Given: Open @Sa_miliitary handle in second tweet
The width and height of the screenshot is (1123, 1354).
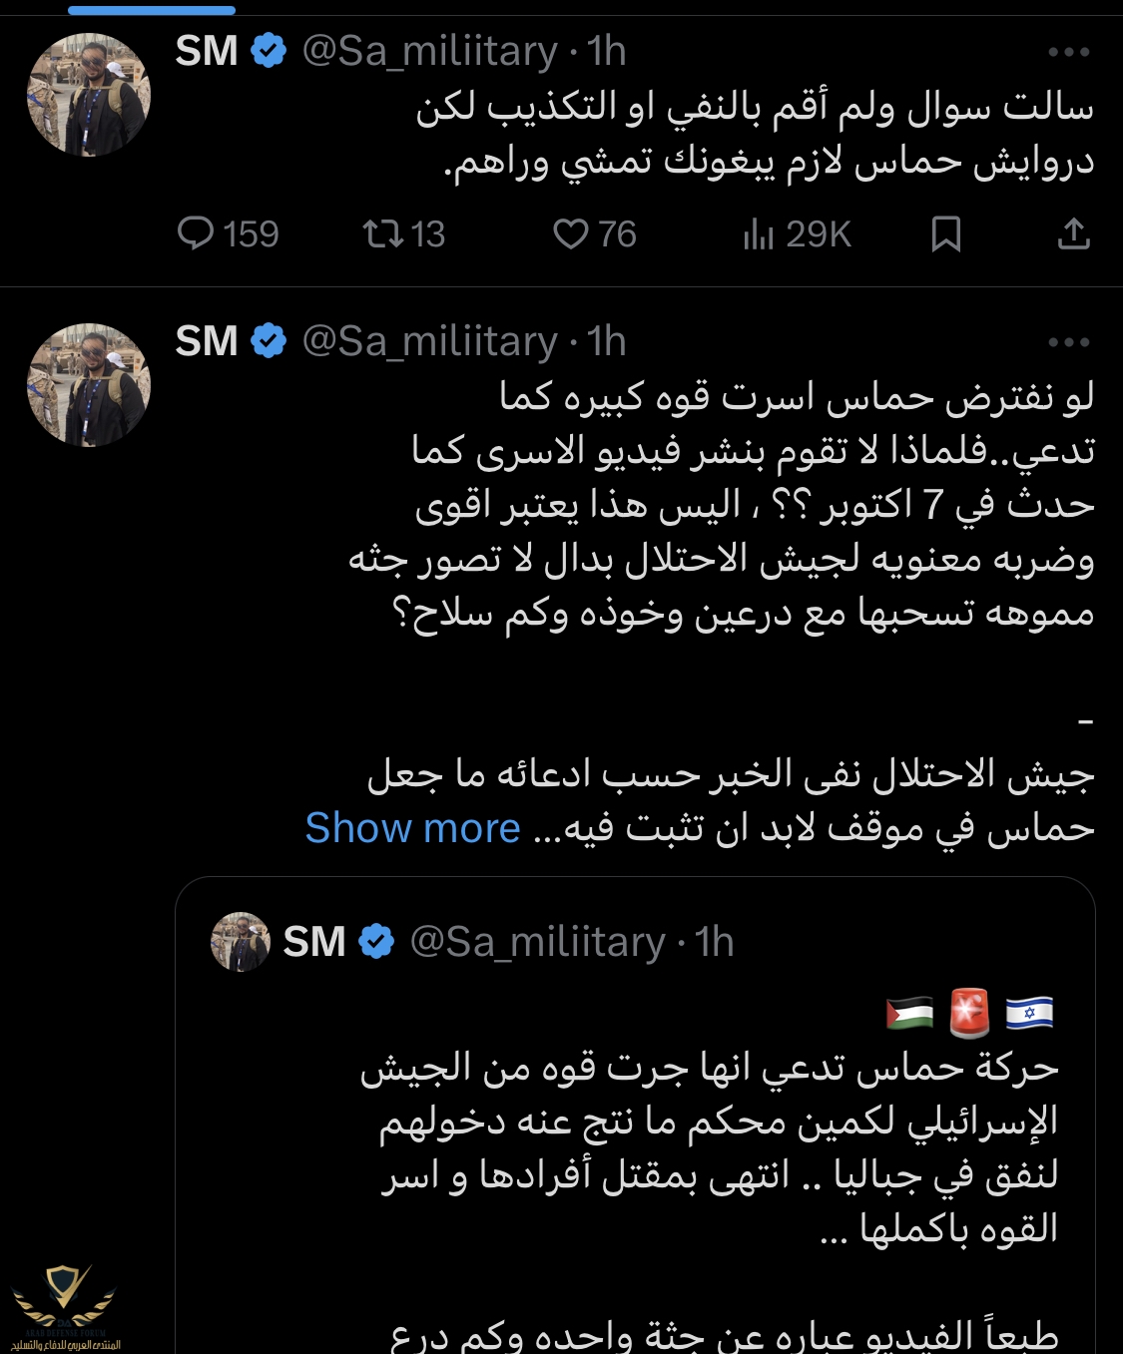Looking at the screenshot, I should (429, 342).
